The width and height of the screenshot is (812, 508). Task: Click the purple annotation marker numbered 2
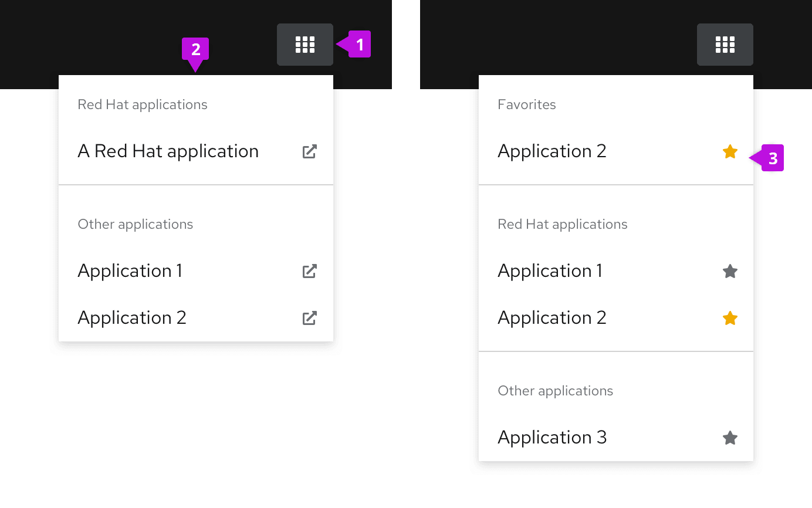(196, 50)
